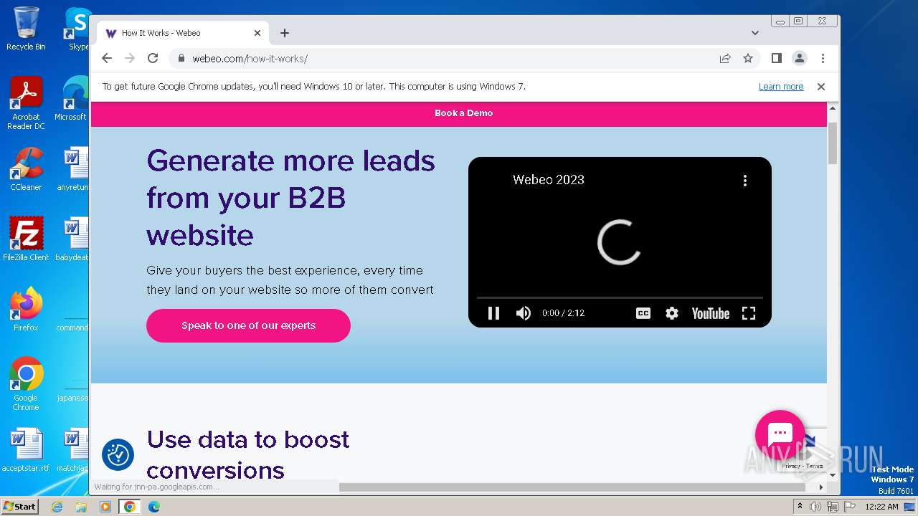Screen dimensions: 918x516
Task: Open File Explorer from the taskbar
Action: pos(81,507)
